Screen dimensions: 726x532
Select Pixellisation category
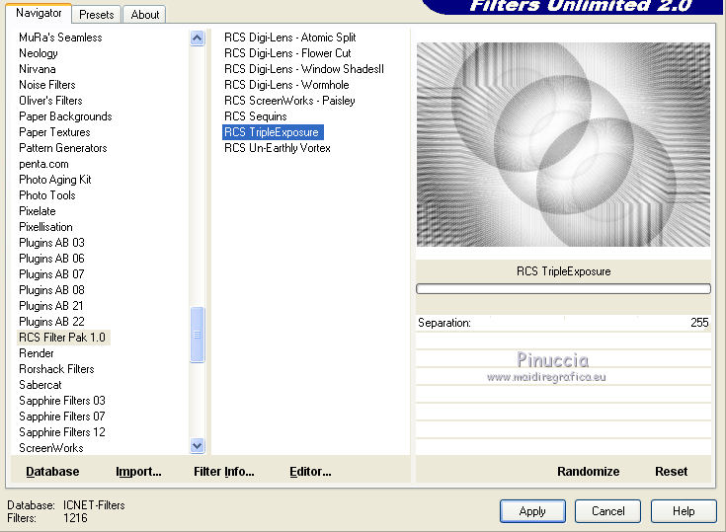click(x=45, y=227)
